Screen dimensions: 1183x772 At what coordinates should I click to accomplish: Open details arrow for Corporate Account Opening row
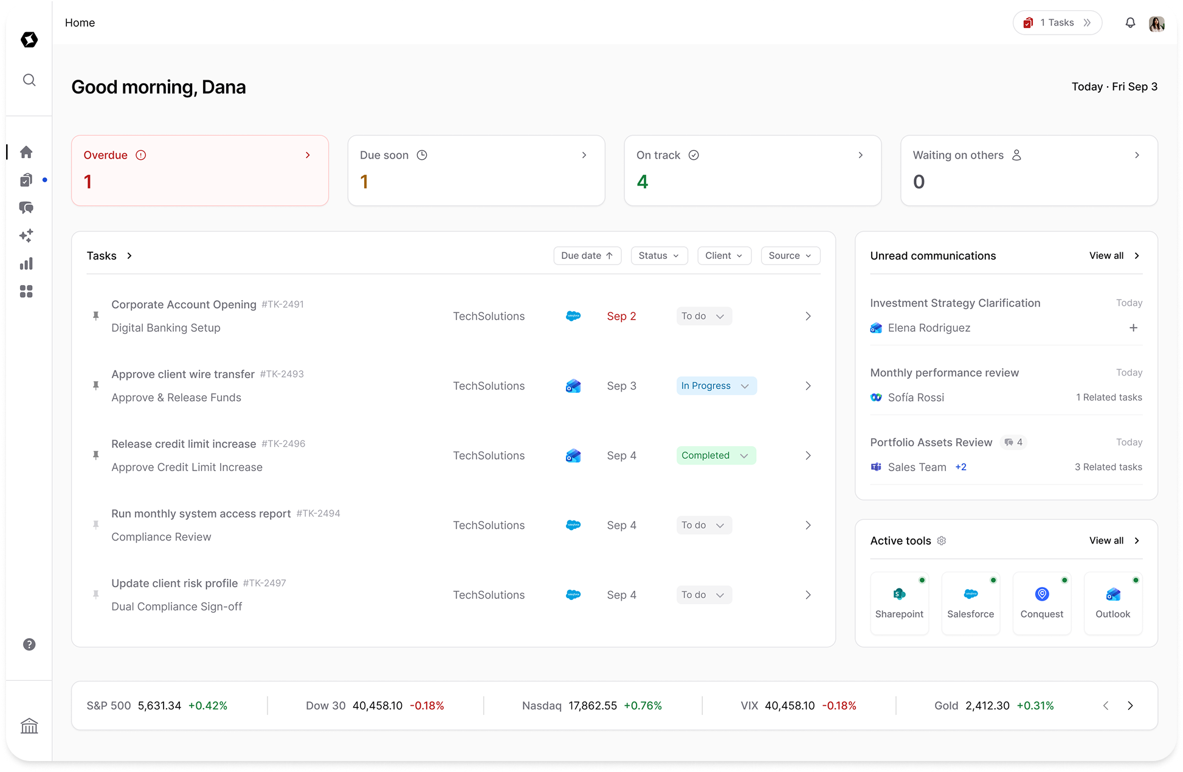click(x=808, y=316)
